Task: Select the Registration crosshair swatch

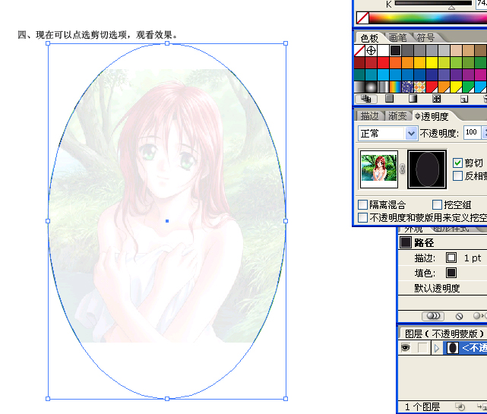Action: pos(371,50)
